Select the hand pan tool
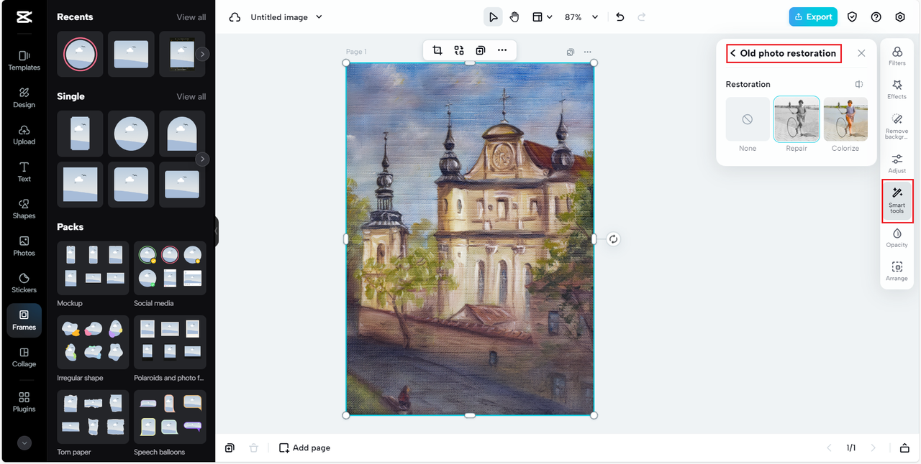921x464 pixels. coord(514,17)
